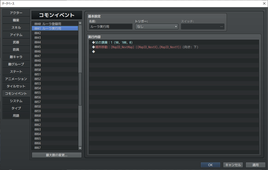
Task: Select empty common event 0061
Action: (x=55, y=120)
